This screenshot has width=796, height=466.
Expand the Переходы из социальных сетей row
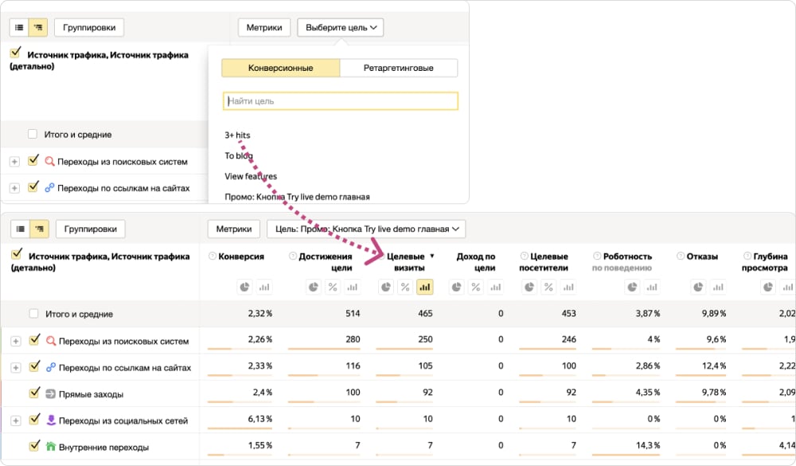(x=14, y=421)
